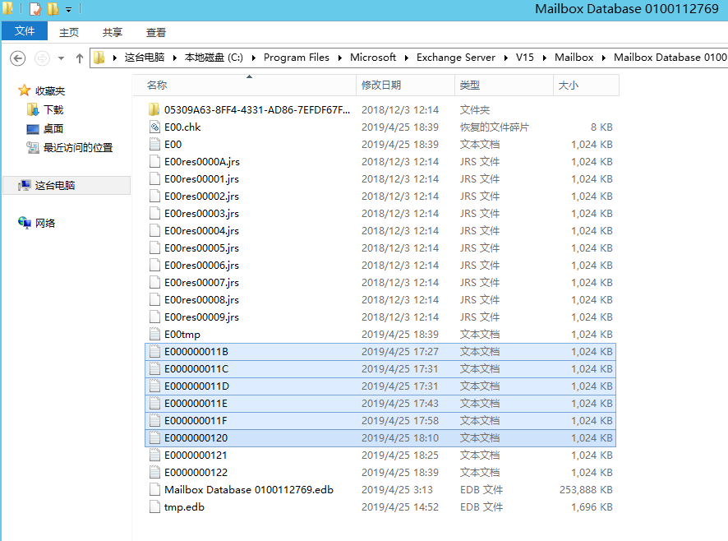
Task: Go back using the back arrow button
Action: (18, 58)
